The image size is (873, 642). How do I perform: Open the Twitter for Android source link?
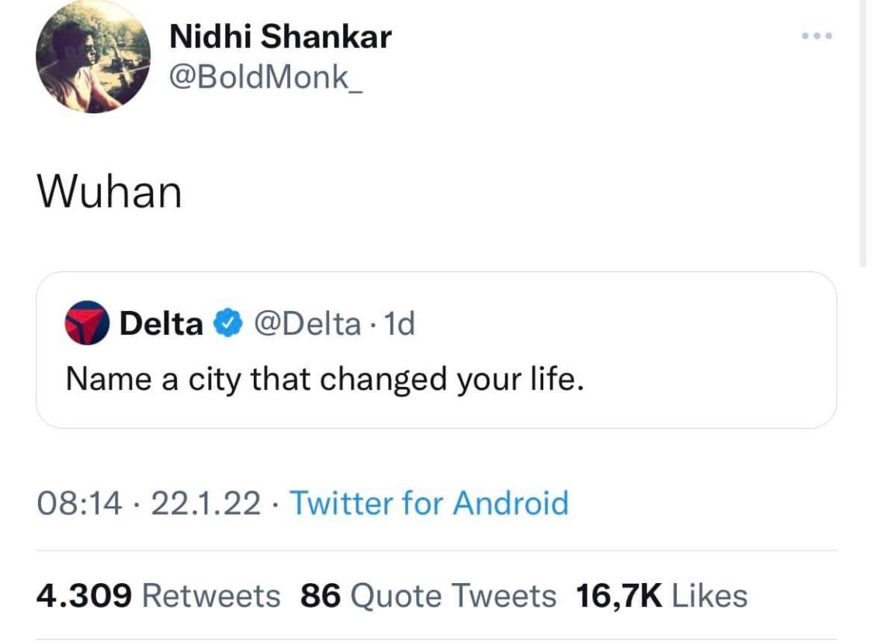point(428,503)
